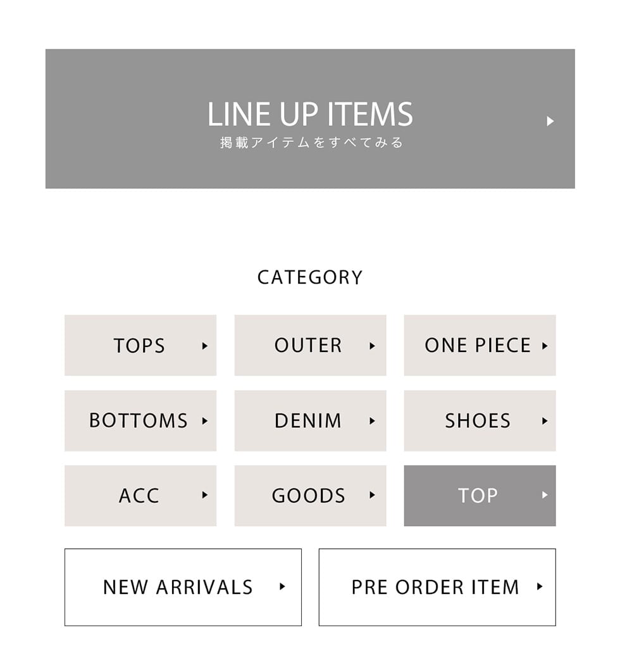Browse the TOPS category
Screen dimensions: 620x668
click(140, 345)
